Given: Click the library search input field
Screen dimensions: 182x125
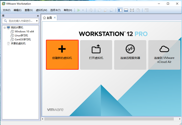Looking at the screenshot, I should (21, 21).
